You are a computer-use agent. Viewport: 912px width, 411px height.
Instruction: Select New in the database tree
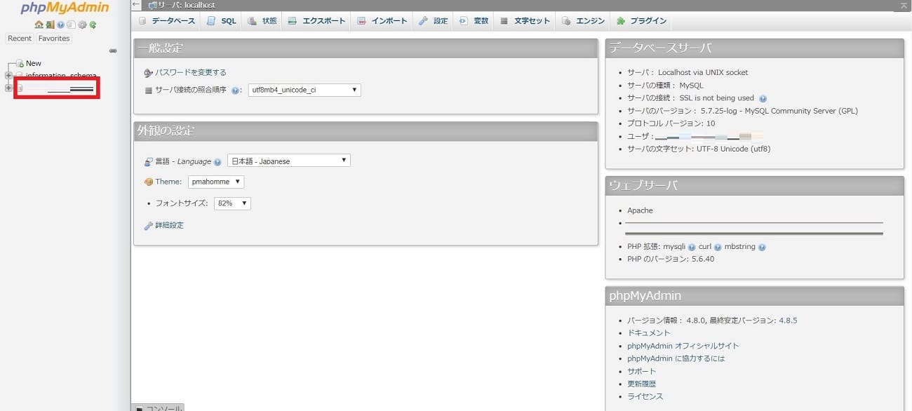tap(33, 63)
